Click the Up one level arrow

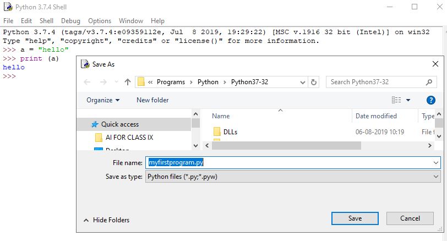[x=128, y=82]
